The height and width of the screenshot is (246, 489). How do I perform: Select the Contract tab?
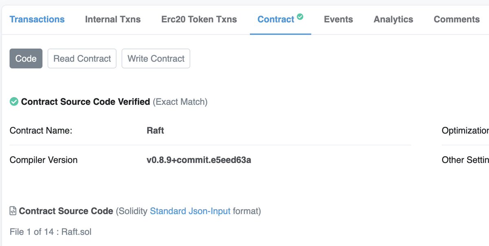[276, 19]
